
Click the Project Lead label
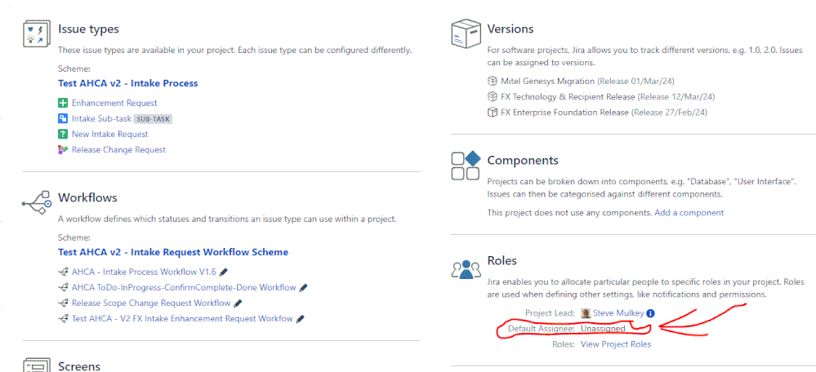550,313
